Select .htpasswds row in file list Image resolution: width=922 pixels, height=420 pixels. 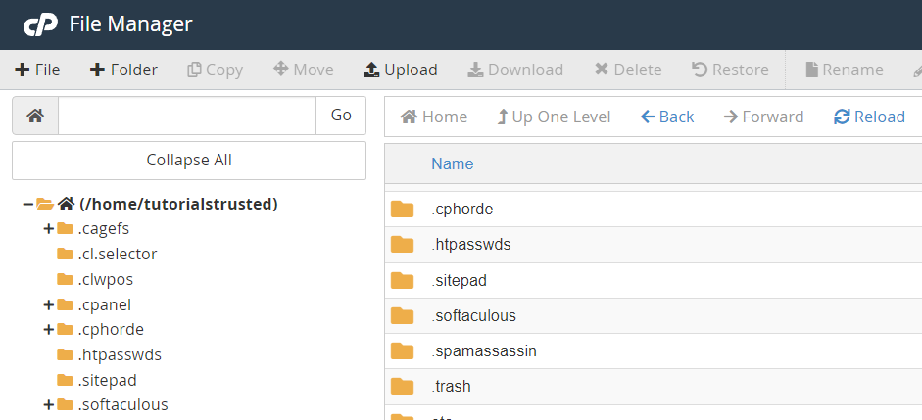click(654, 245)
